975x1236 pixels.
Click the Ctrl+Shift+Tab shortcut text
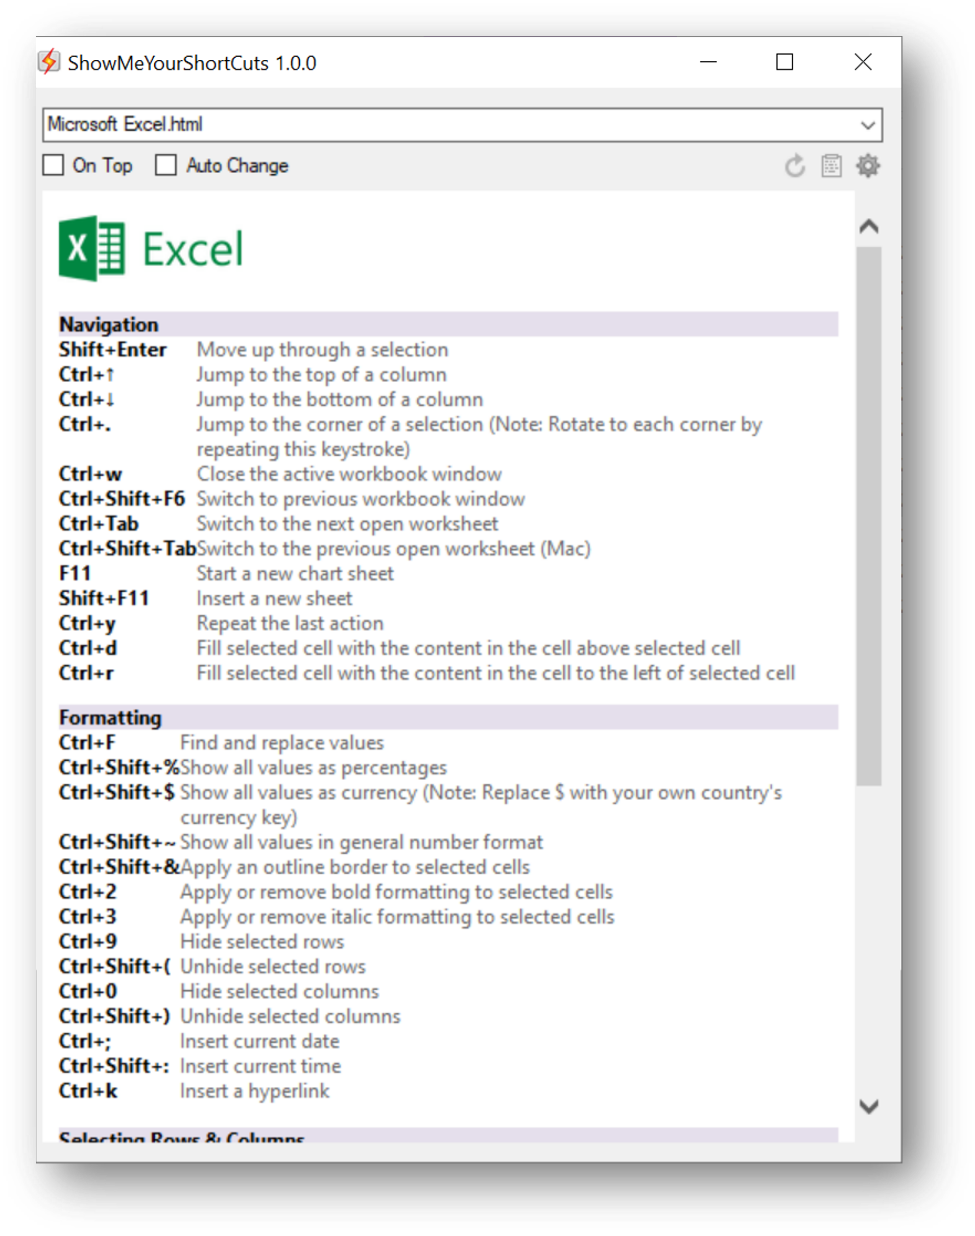127,549
